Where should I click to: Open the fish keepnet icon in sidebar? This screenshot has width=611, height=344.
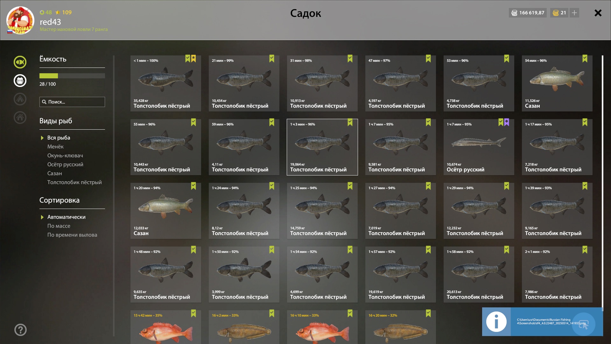tap(20, 62)
